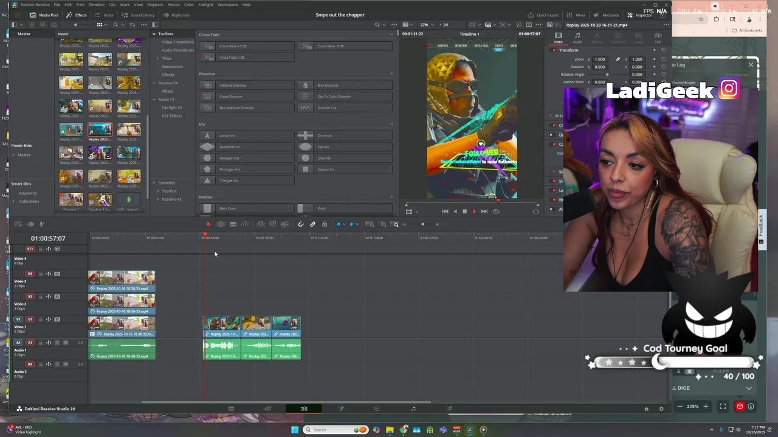Click the Play button in the viewer
The height and width of the screenshot is (437, 778).
474,211
